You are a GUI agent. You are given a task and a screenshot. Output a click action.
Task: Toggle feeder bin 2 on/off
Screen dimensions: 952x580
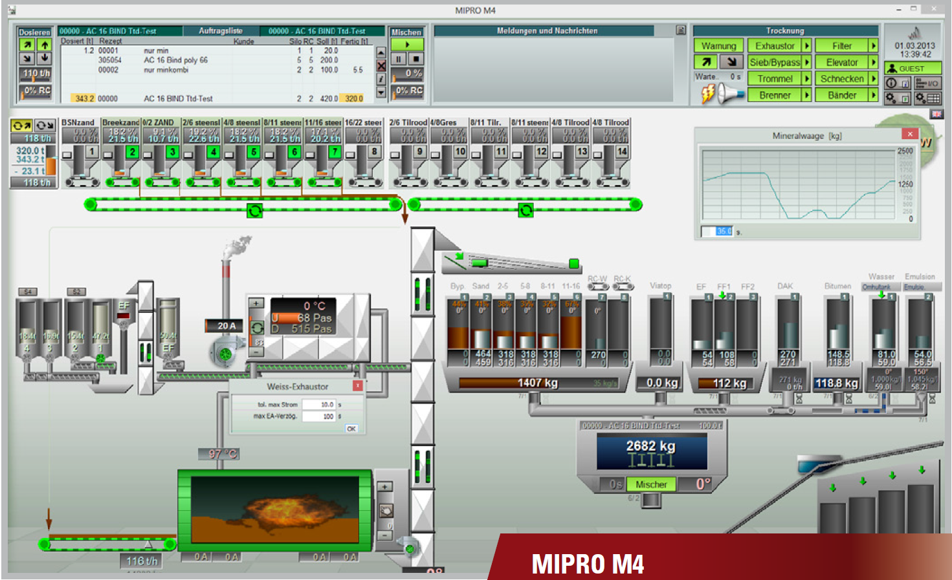pyautogui.click(x=132, y=152)
